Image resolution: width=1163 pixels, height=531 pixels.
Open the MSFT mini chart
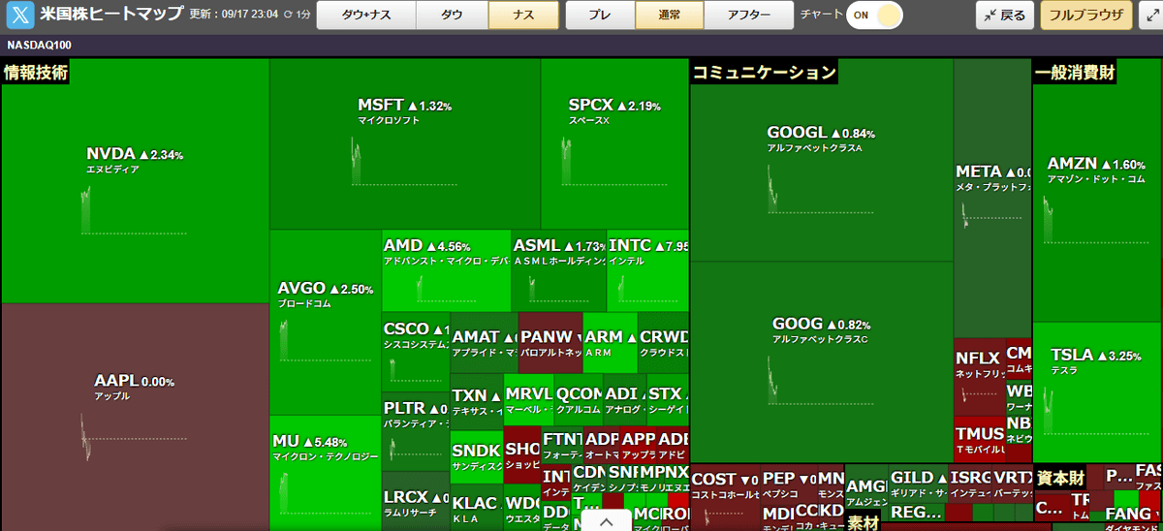point(404,159)
